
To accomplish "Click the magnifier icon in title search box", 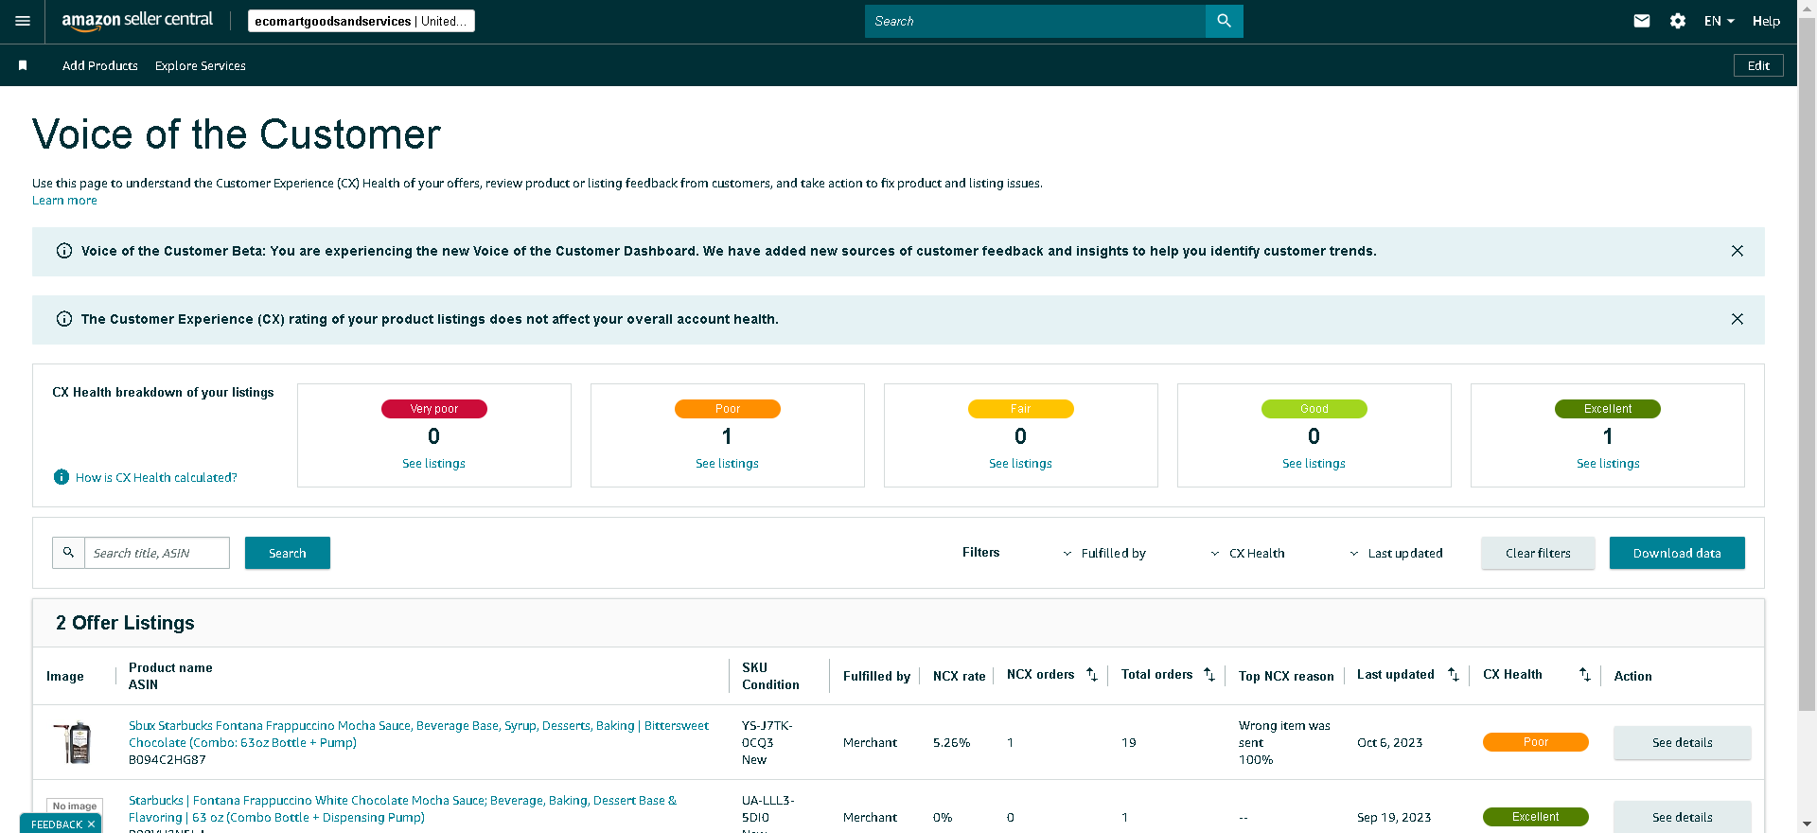I will point(68,553).
